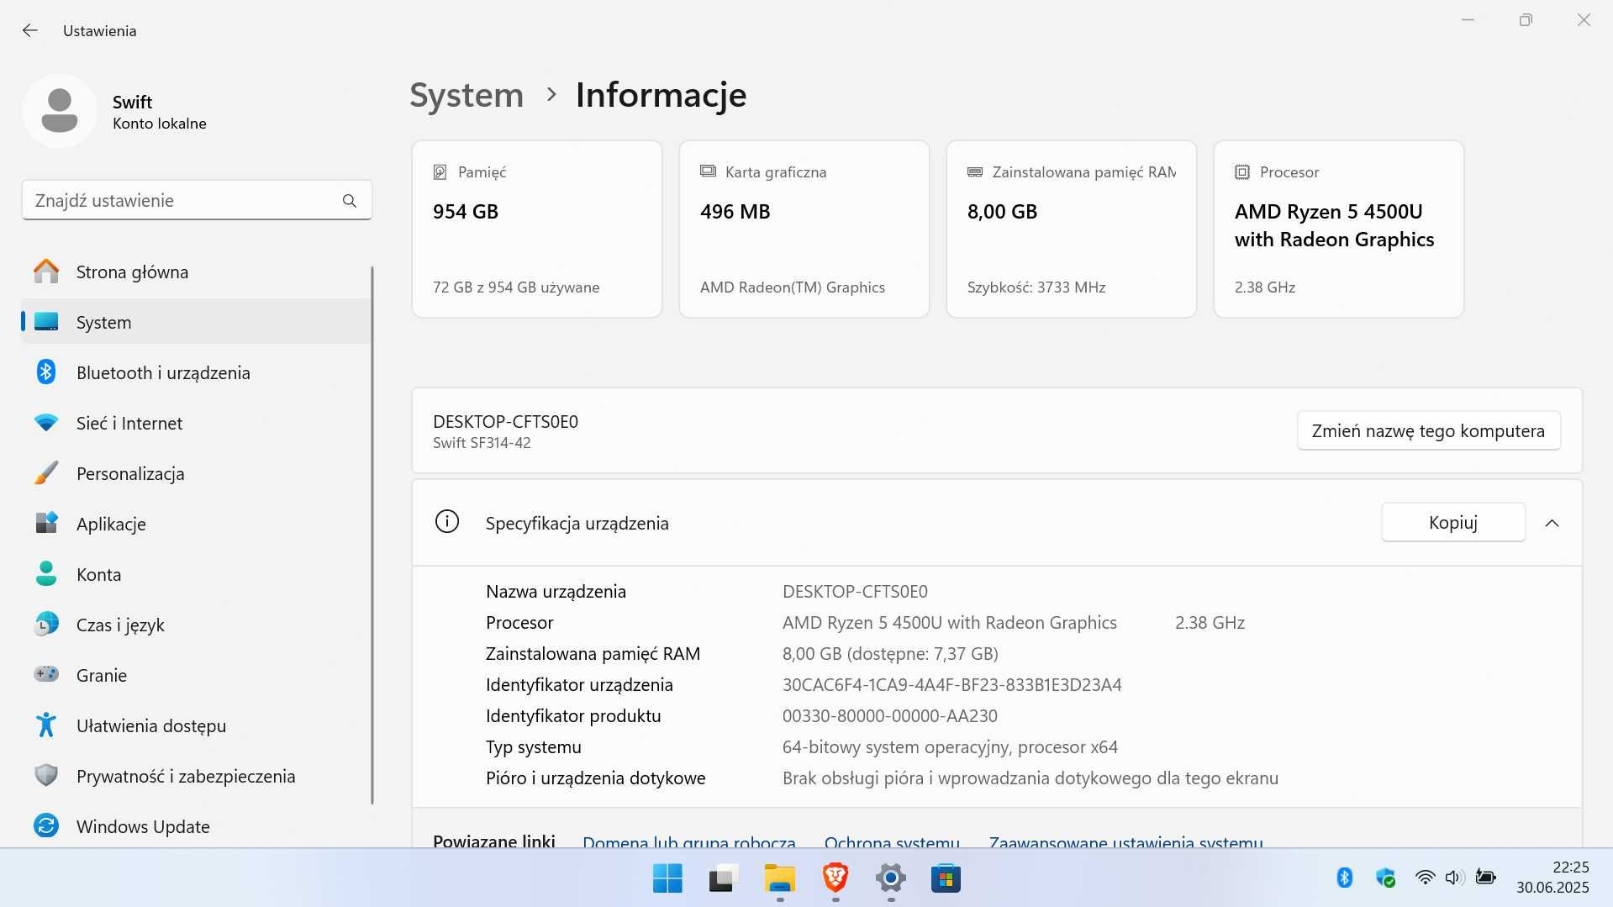Image resolution: width=1613 pixels, height=907 pixels.
Task: Open Zaawansowane ustawienia systemu link
Action: point(1125,841)
